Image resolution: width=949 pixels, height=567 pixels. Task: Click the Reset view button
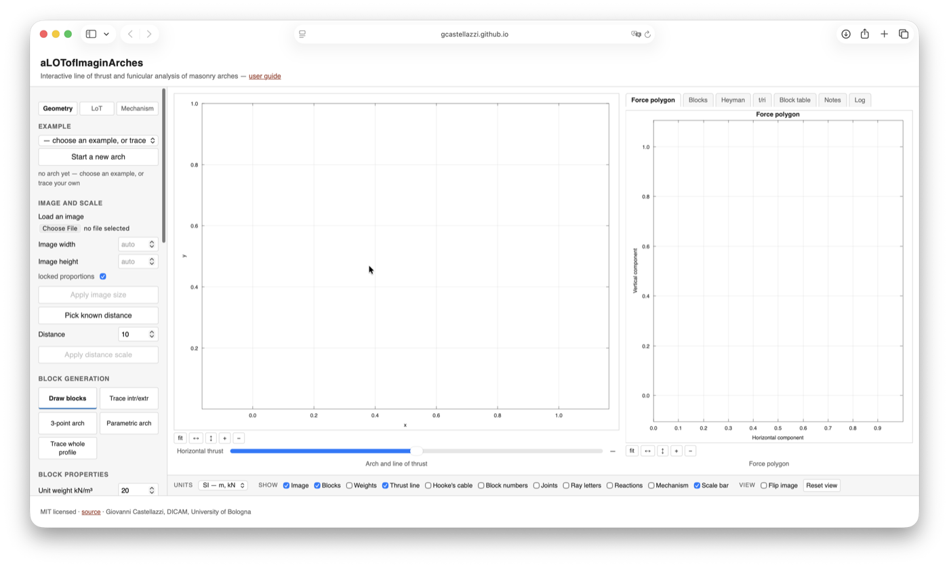822,486
